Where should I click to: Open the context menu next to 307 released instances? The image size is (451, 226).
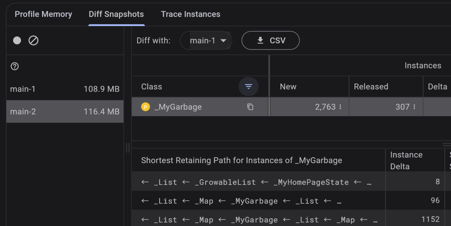[x=414, y=107]
